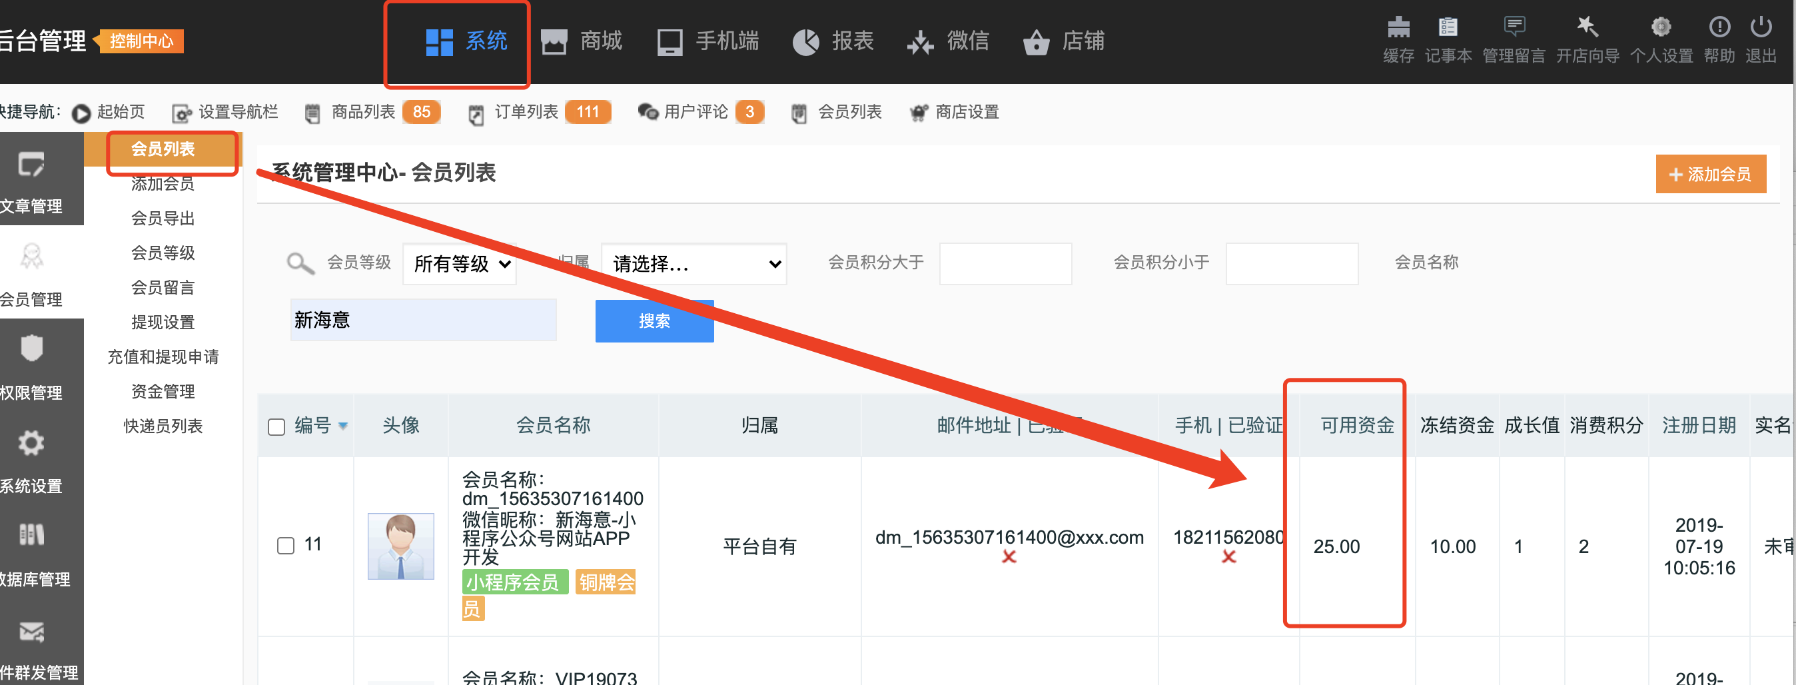The width and height of the screenshot is (1796, 685).
Task: Select 资金管理 submenu item
Action: [163, 392]
